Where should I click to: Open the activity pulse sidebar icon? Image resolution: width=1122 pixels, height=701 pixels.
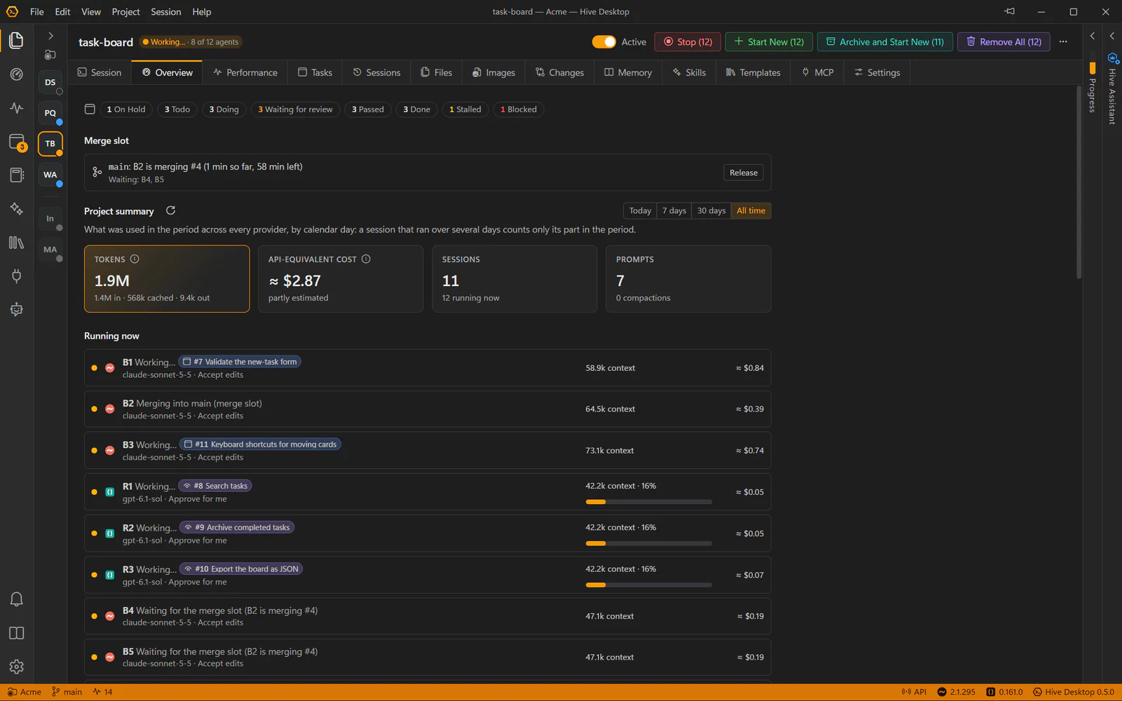[x=16, y=108]
